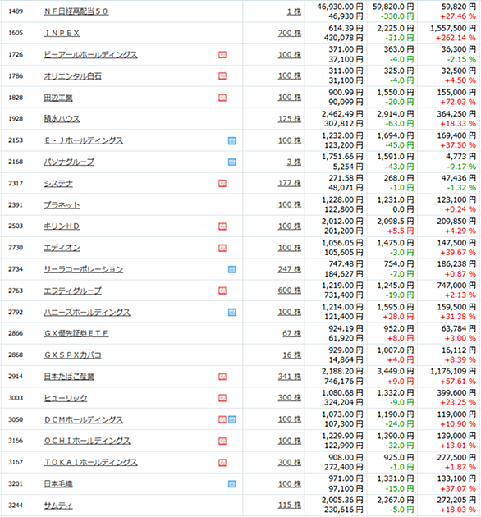Open the 日本毛織 stock link

58,483
